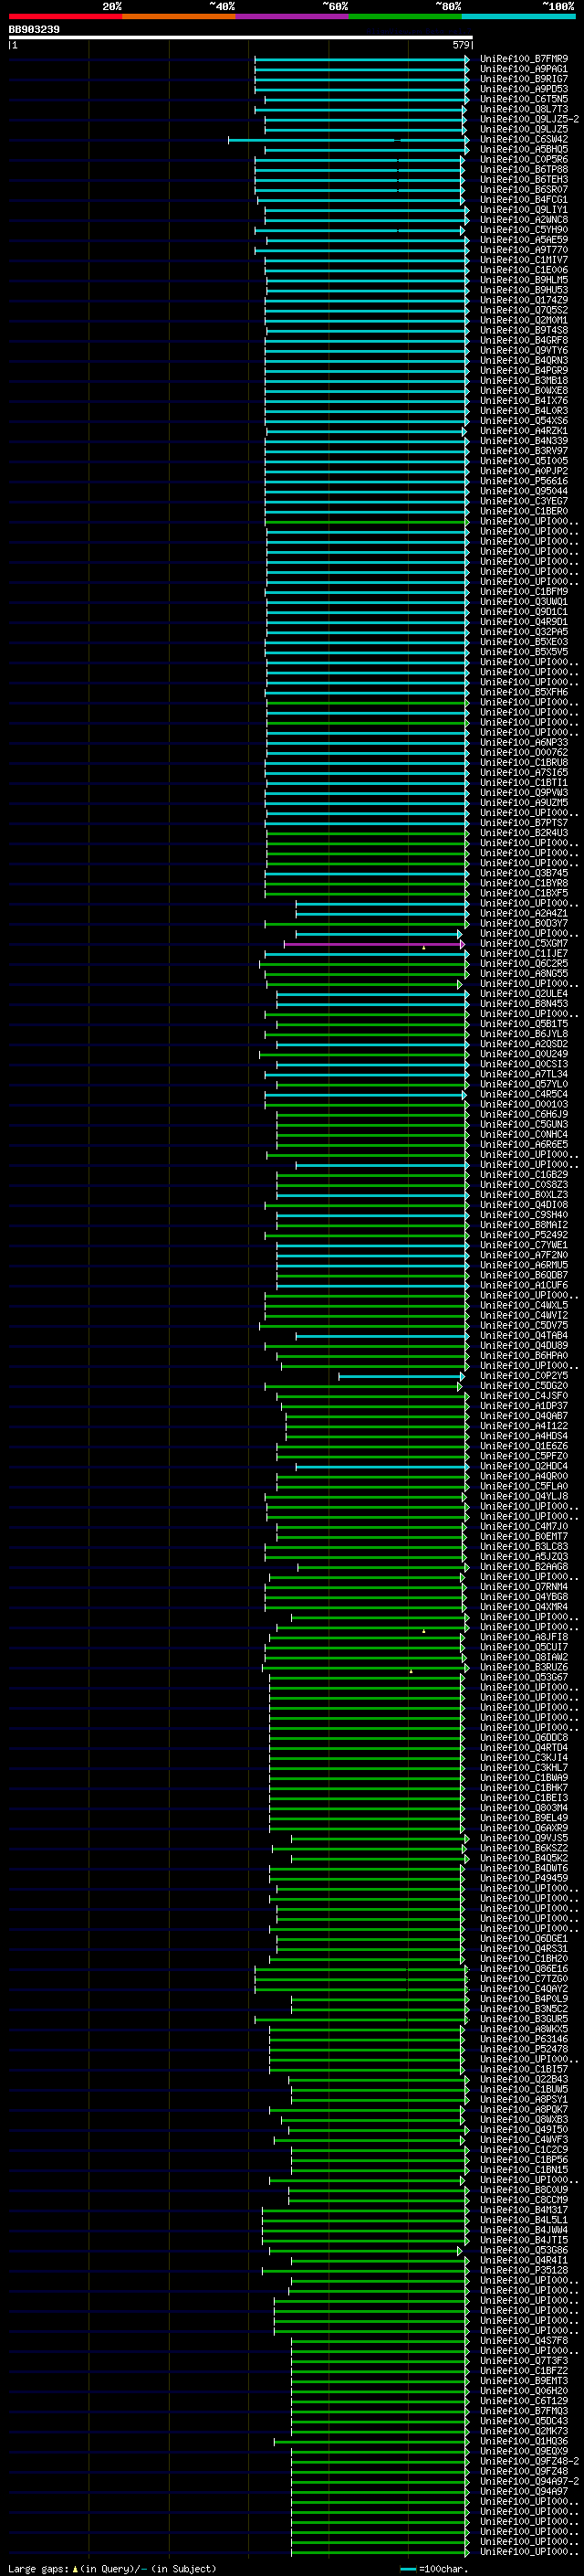The height and width of the screenshot is (2576, 584).
Task: Select hit label UniRef100_Q0U249
Action: (x=524, y=1054)
